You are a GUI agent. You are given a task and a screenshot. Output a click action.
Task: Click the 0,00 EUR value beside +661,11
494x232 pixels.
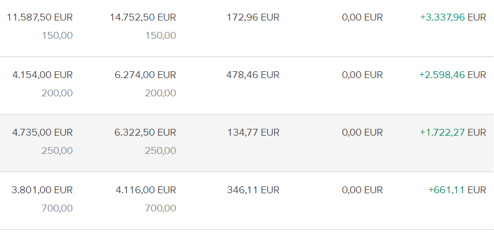tap(362, 190)
